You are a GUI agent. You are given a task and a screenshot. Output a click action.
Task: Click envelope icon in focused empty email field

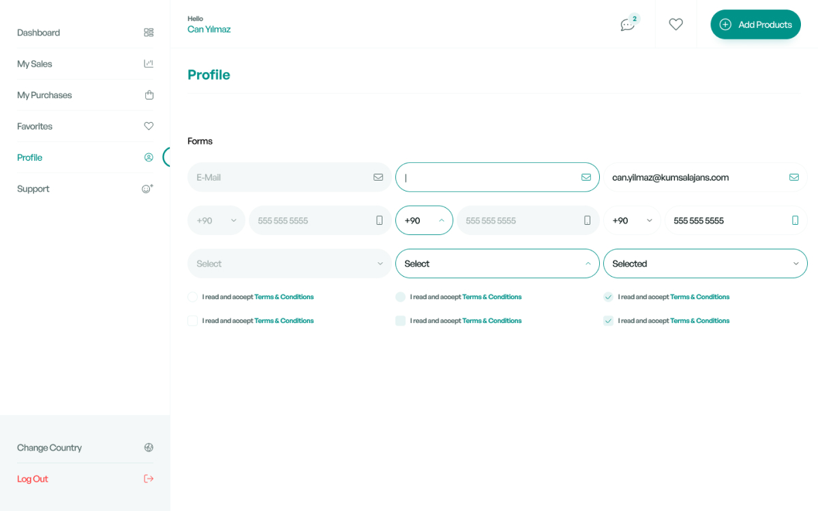pos(586,177)
